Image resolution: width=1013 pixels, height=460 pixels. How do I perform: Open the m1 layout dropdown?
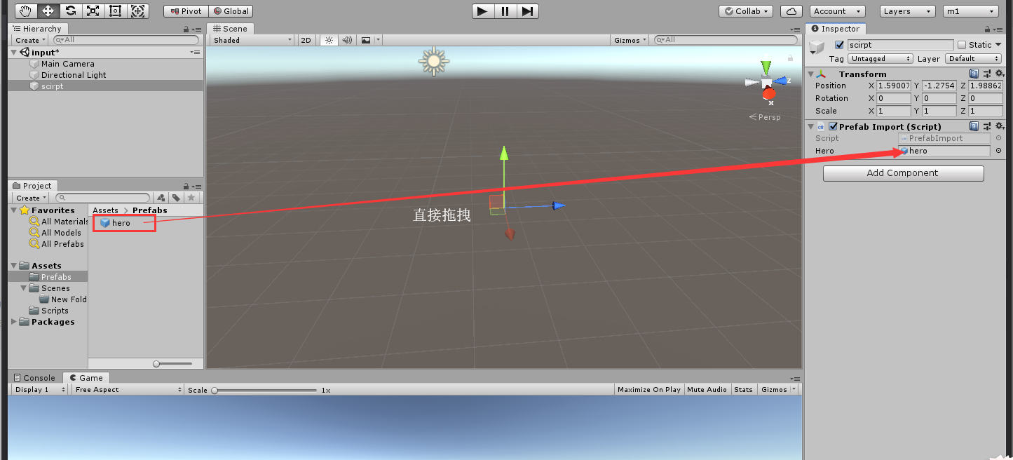click(x=971, y=11)
